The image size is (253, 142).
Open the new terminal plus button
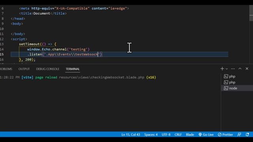[x=222, y=69]
